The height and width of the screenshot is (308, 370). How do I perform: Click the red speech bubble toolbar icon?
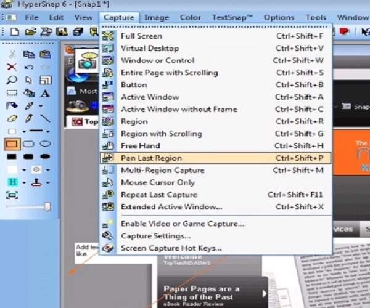(344, 31)
